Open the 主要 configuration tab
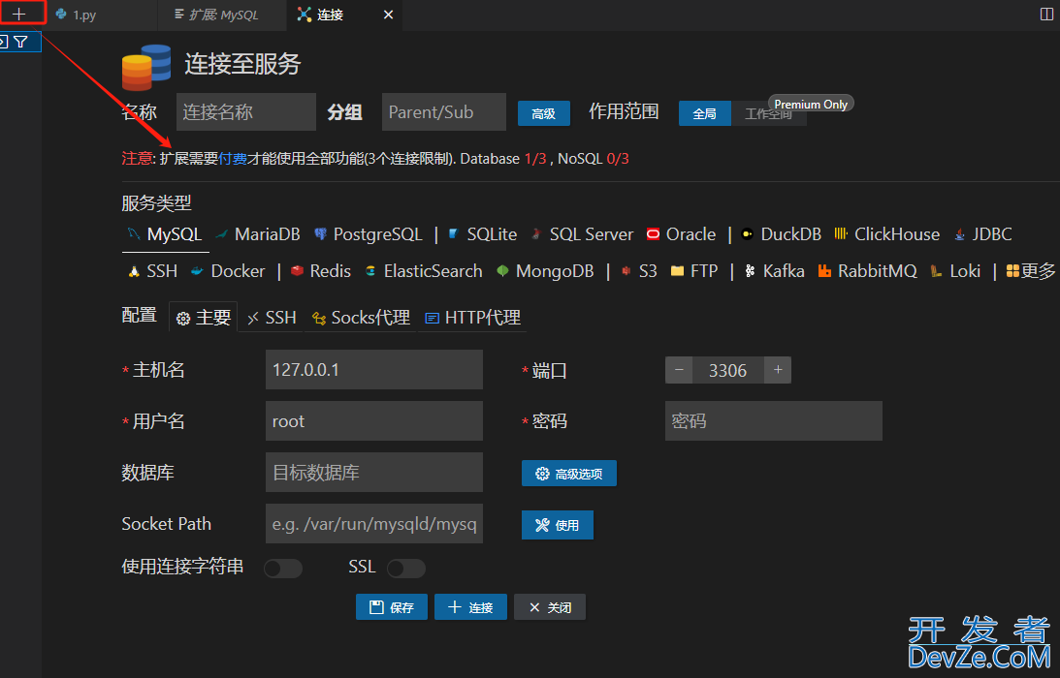The height and width of the screenshot is (678, 1060). coord(204,318)
